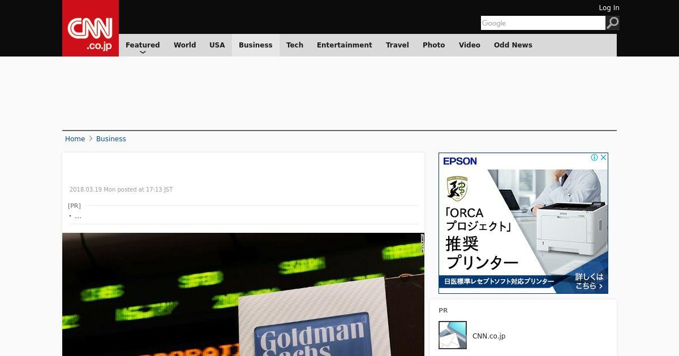The width and height of the screenshot is (679, 356).
Task: Click the Epson ad details arrow button
Action: coord(590,281)
